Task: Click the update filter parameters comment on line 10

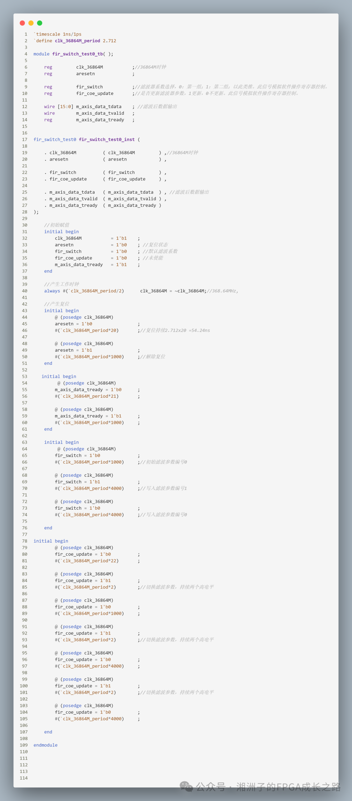Action: (x=217, y=94)
